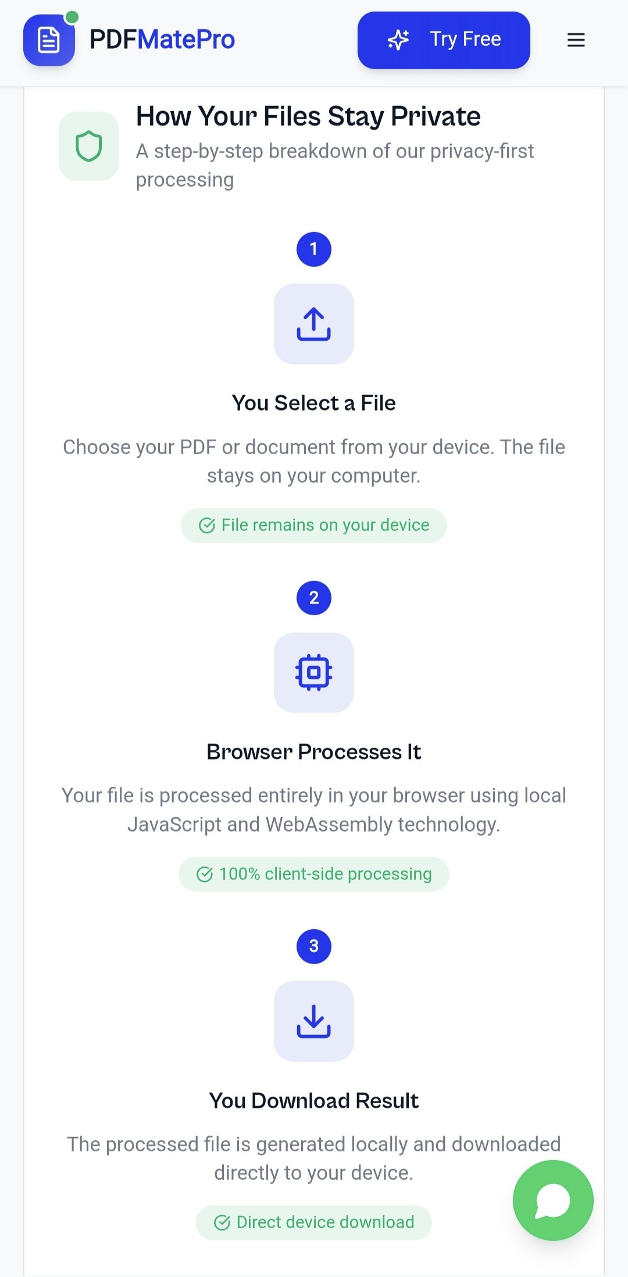
Task: Select the step 3 numbered badge
Action: [x=313, y=946]
